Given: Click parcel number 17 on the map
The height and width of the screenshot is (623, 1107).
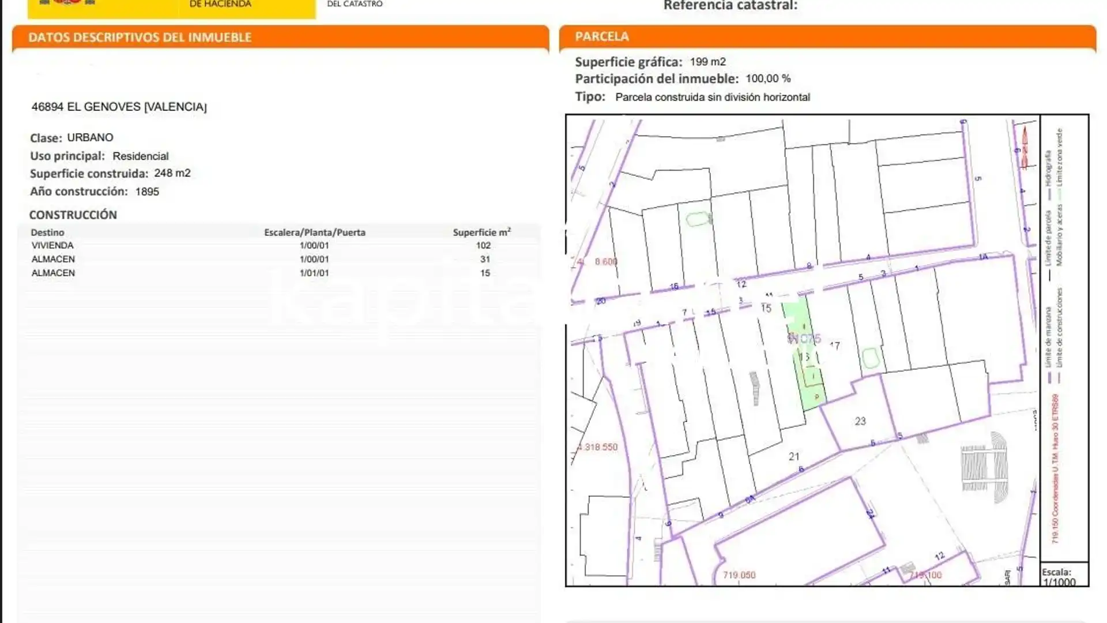Looking at the screenshot, I should [834, 346].
